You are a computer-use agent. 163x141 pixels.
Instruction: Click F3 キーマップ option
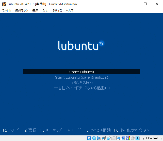51,130
